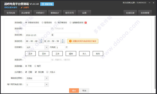Select the 胜场活动 radio option
157x94 pixels.
(43, 23)
